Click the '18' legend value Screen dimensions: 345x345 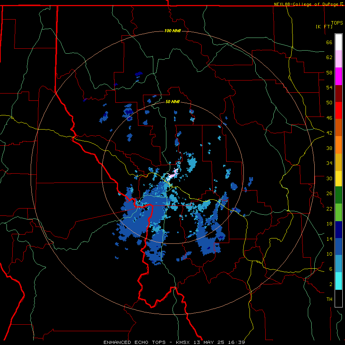click(329, 224)
